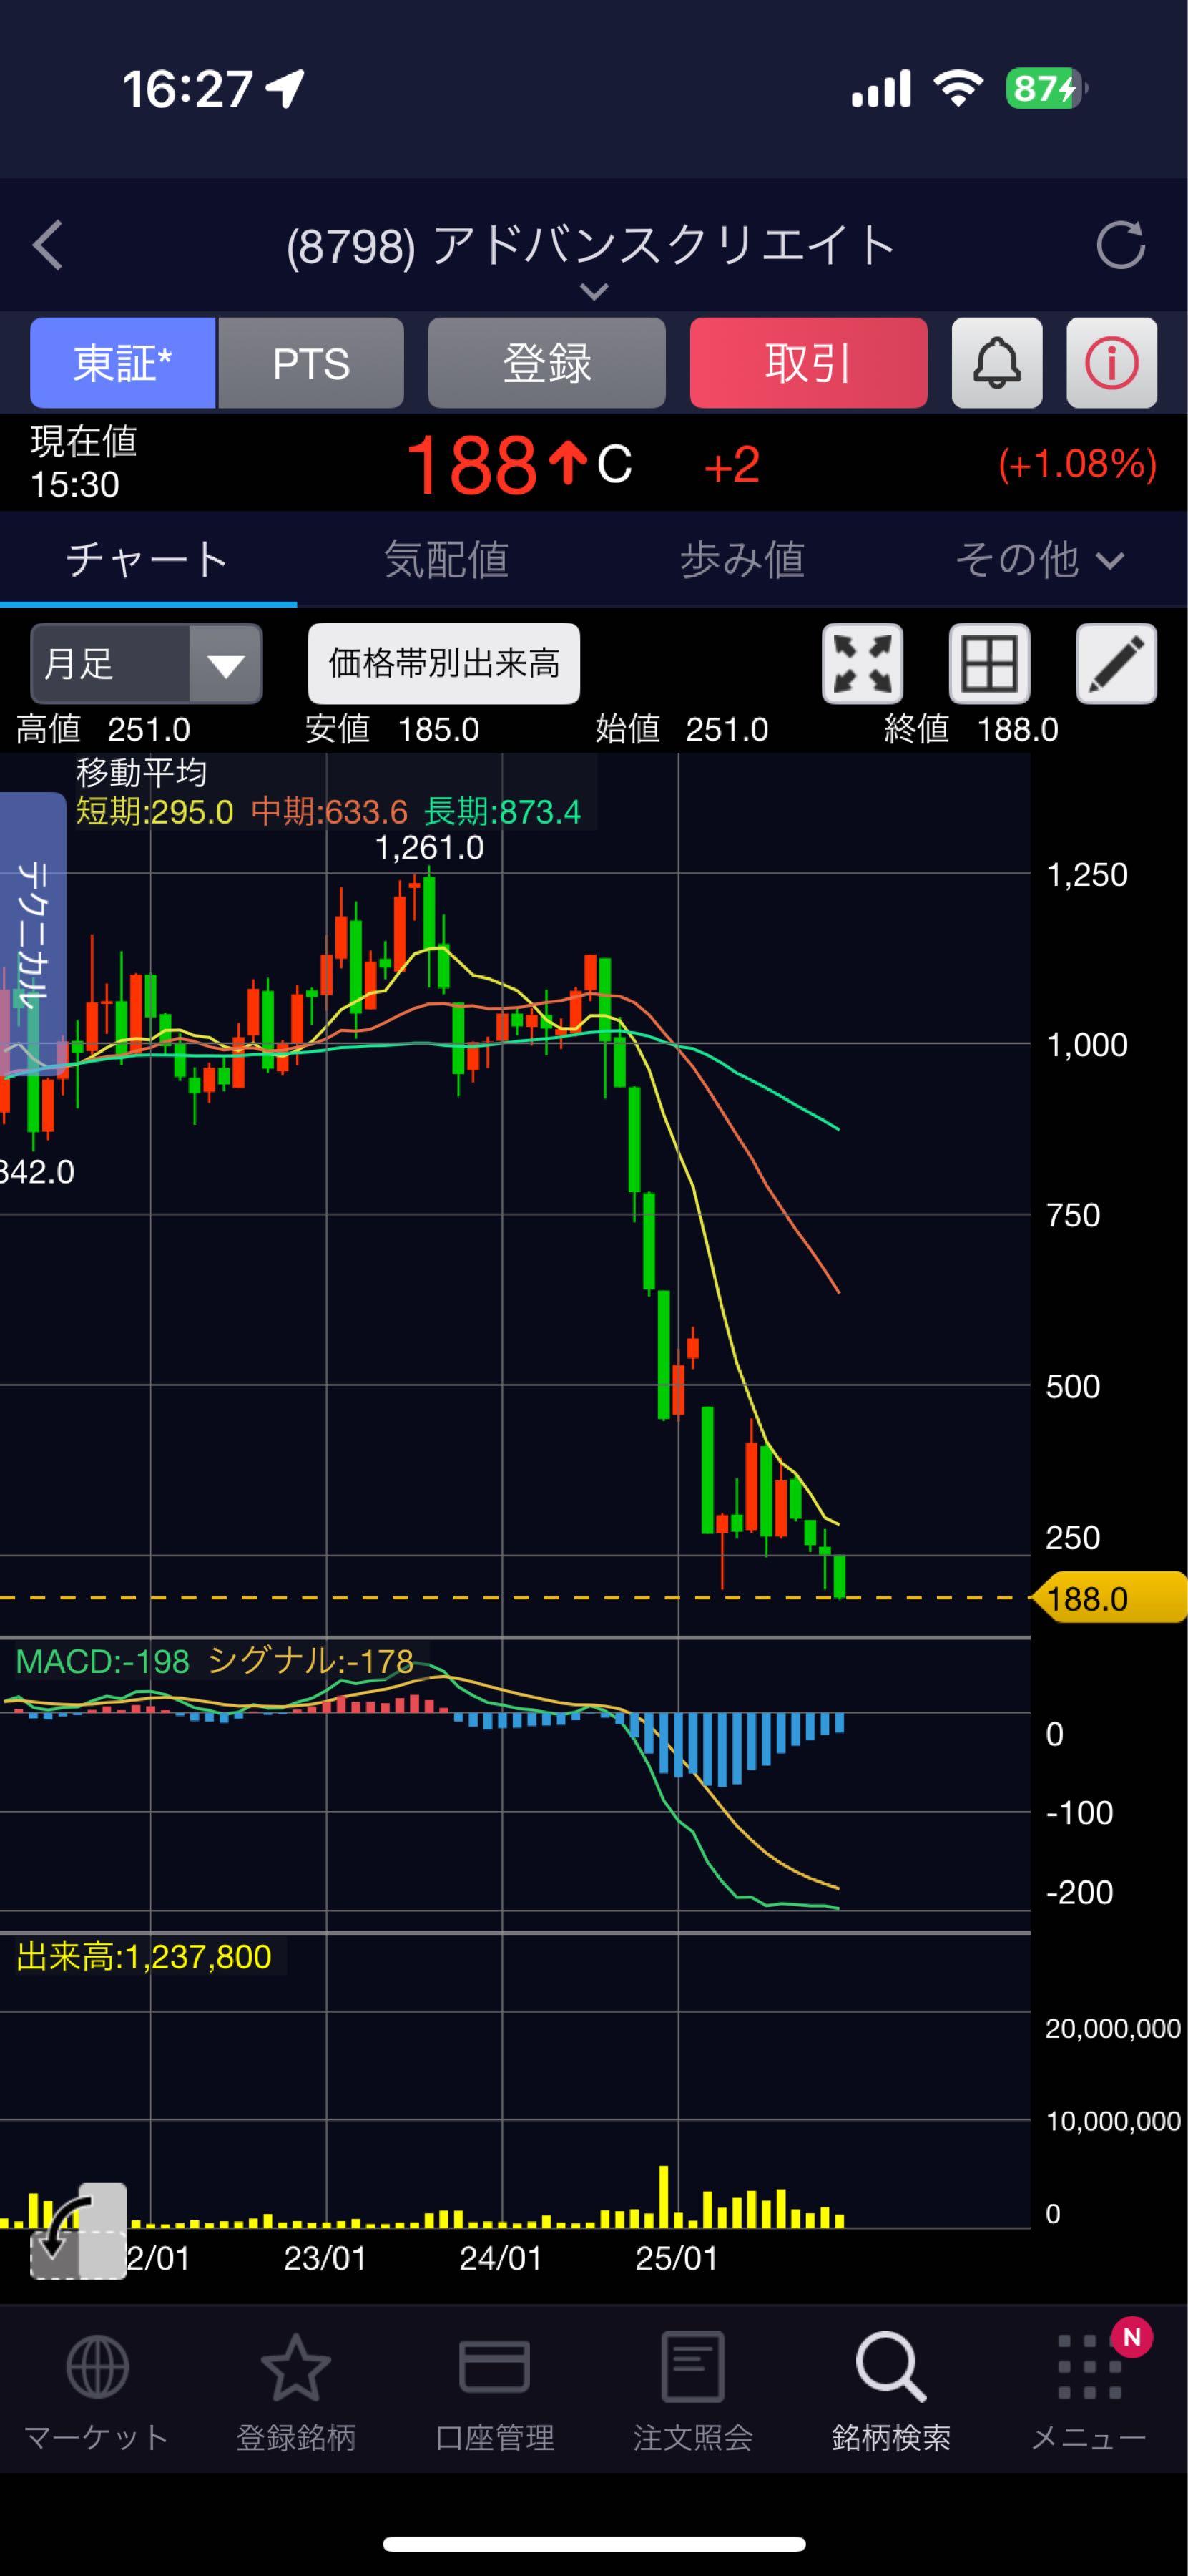Expand the stock name chevron
The height and width of the screenshot is (2576, 1188).
pyautogui.click(x=594, y=292)
